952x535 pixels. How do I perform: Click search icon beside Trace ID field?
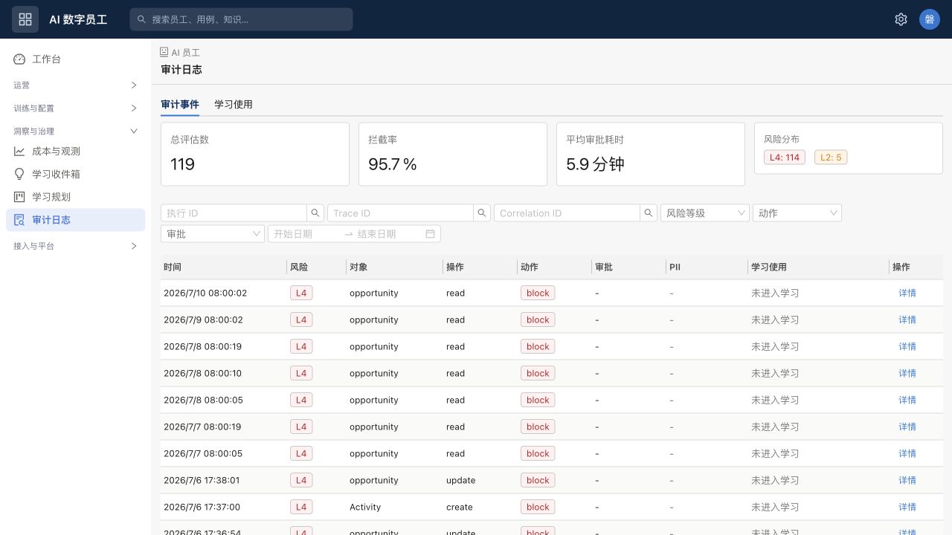(482, 213)
